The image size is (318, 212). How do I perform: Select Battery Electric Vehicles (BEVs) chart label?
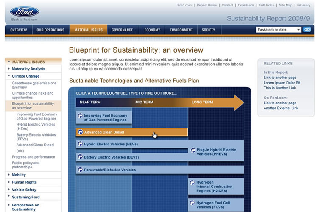(x=112, y=157)
